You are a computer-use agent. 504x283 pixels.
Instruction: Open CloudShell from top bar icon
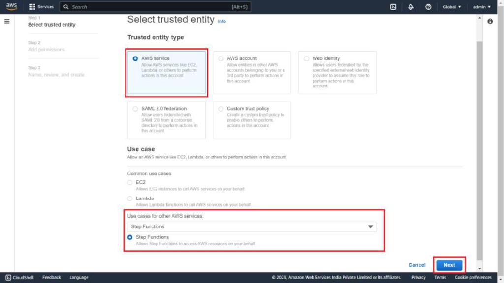point(393,7)
